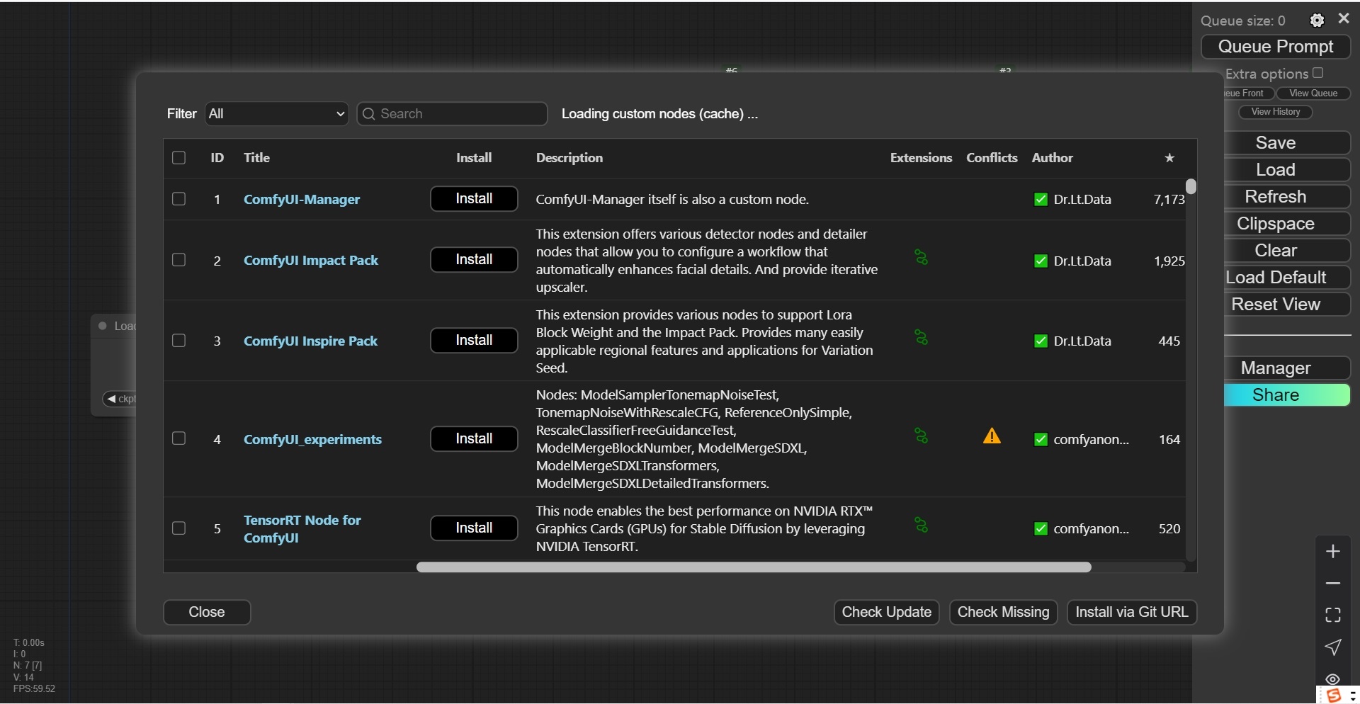The height and width of the screenshot is (704, 1360).
Task: Sort by the Conflicts column header
Action: [992, 158]
